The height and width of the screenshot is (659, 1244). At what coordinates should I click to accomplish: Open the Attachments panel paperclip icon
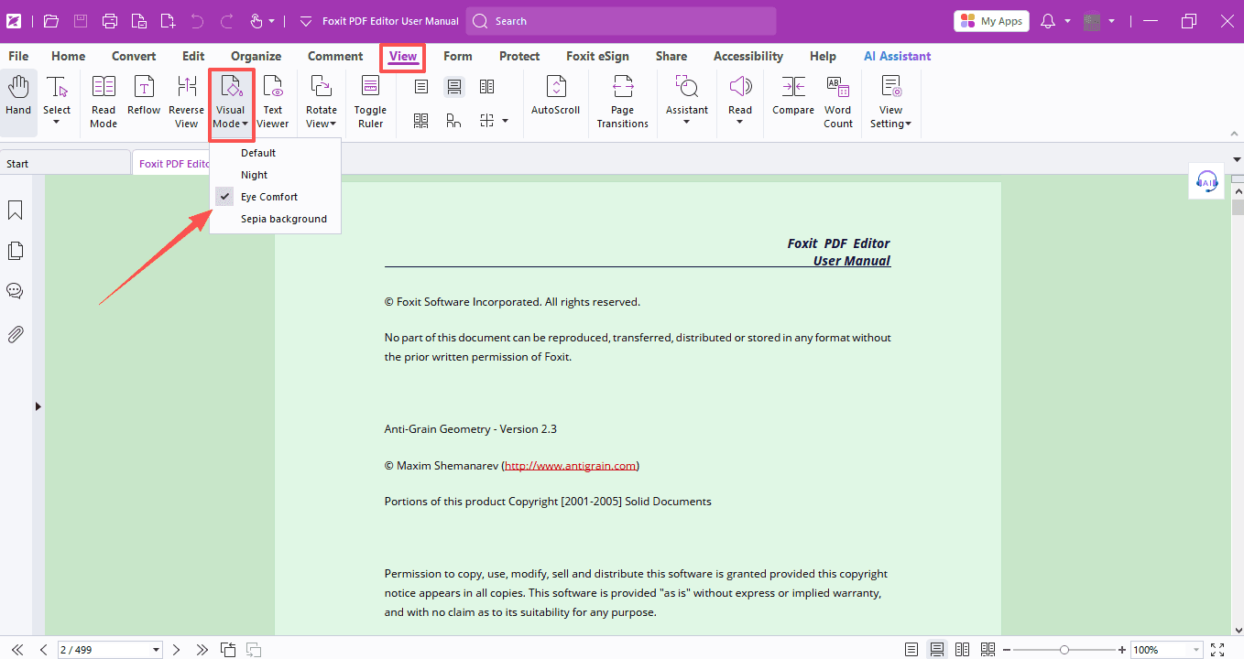click(x=15, y=334)
